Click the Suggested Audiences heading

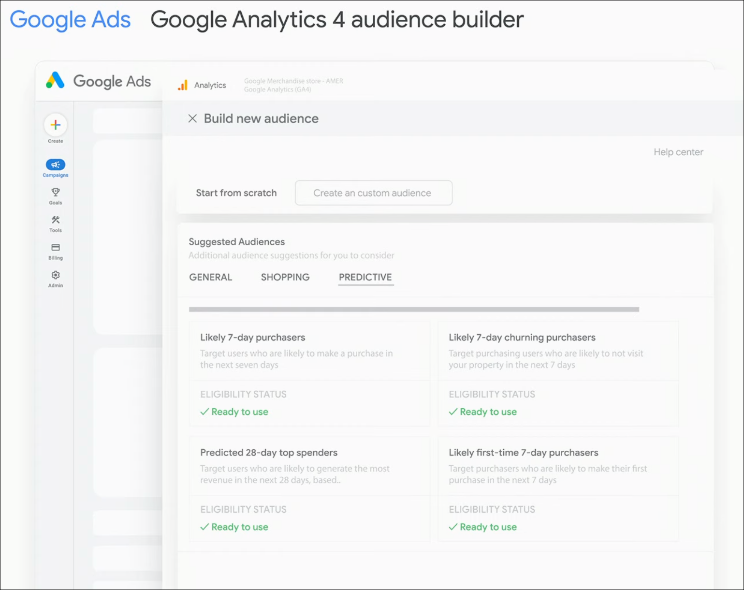(x=237, y=242)
